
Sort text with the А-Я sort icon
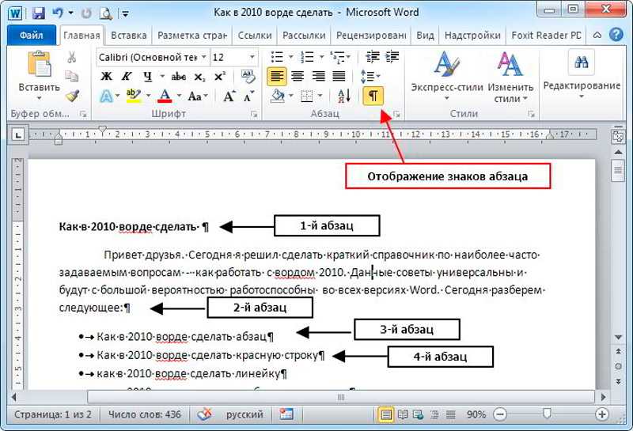pyautogui.click(x=343, y=96)
